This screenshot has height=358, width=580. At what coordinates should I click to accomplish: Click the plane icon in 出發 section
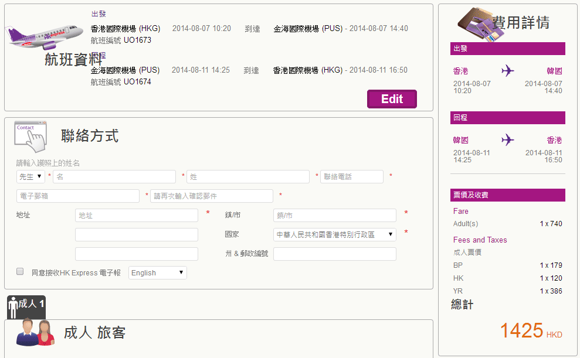tap(508, 71)
